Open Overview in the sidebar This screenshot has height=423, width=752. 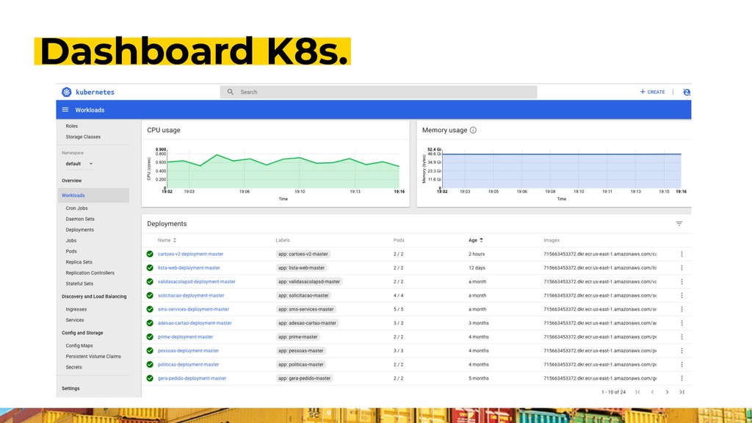pos(71,181)
